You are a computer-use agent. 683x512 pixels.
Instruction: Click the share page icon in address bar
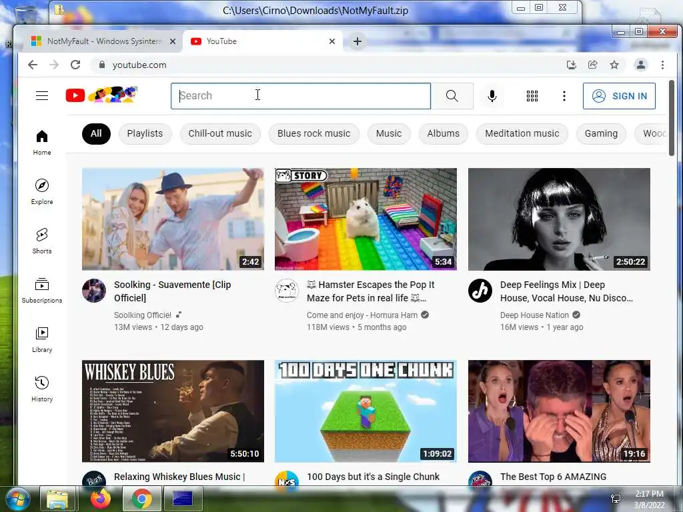(x=592, y=65)
